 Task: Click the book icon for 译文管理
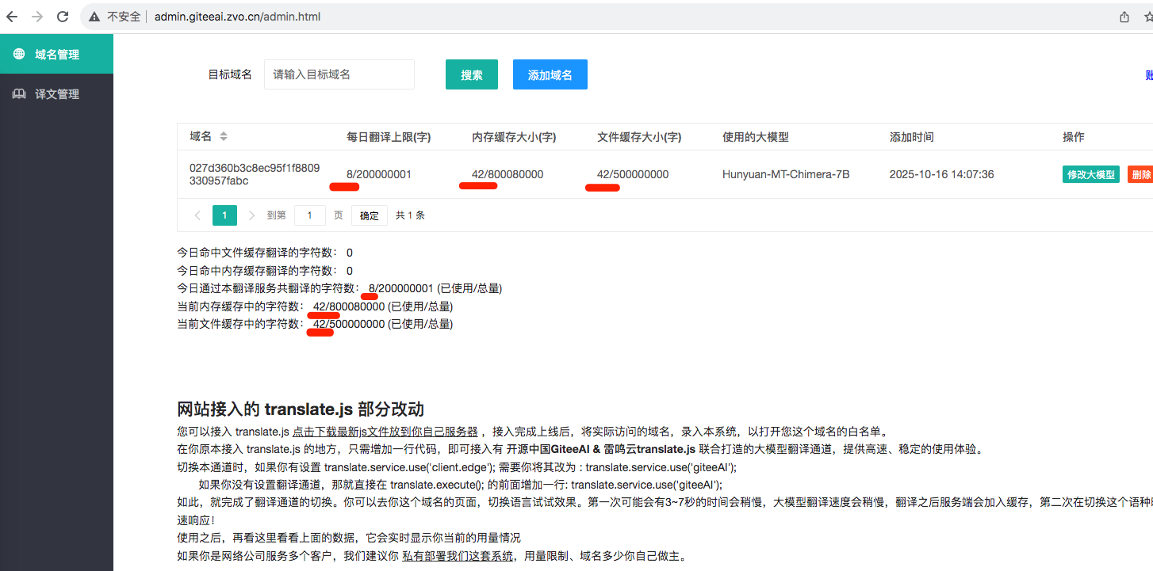pos(19,94)
